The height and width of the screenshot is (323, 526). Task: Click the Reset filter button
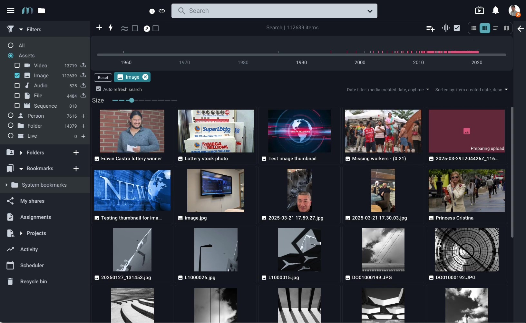(x=103, y=77)
